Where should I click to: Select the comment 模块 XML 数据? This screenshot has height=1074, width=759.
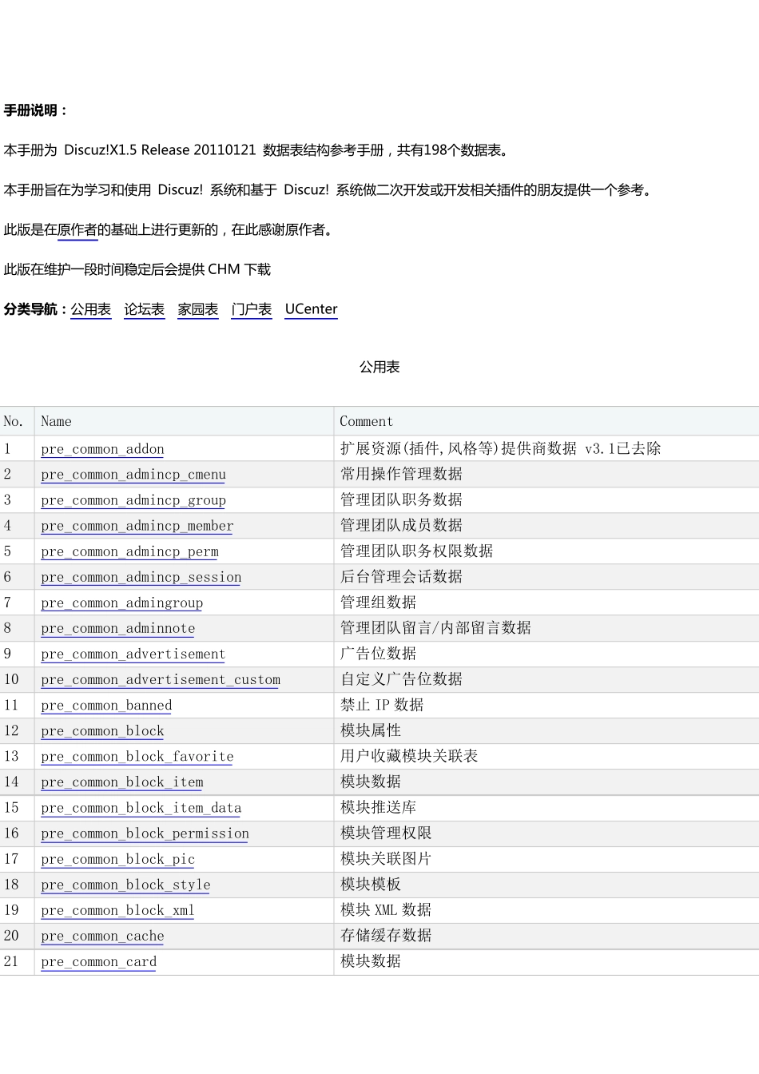coord(386,909)
